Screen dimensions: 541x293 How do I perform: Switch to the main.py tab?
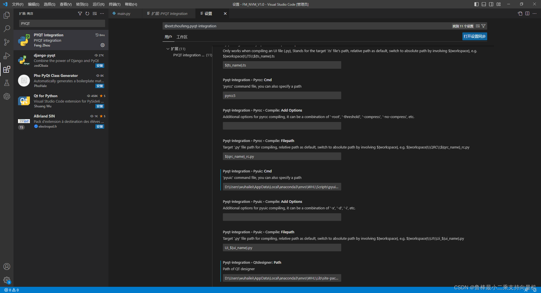click(124, 14)
